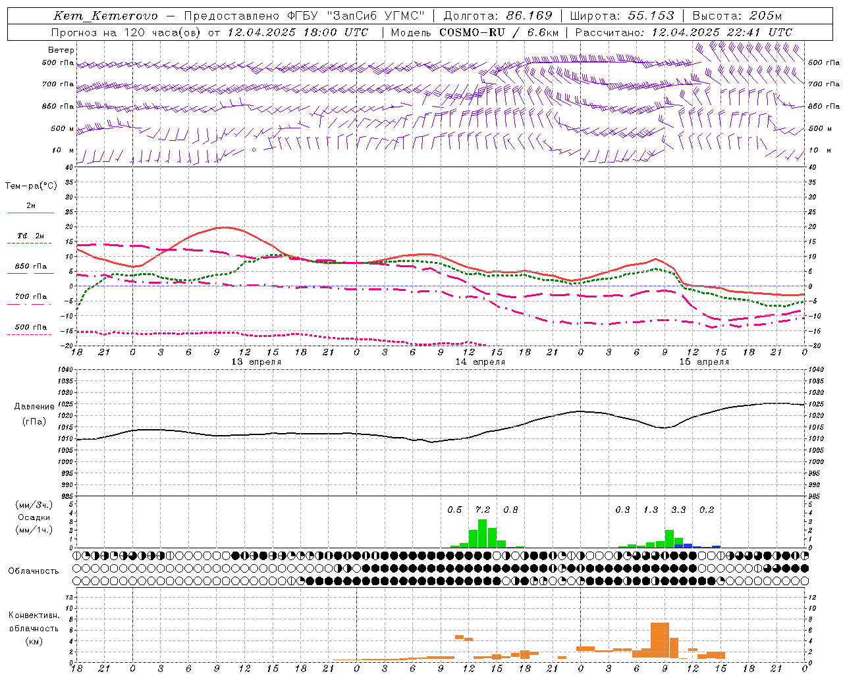The image size is (843, 674).
Task: Click the 'Высота: 205м' elevation value
Action: (x=738, y=16)
